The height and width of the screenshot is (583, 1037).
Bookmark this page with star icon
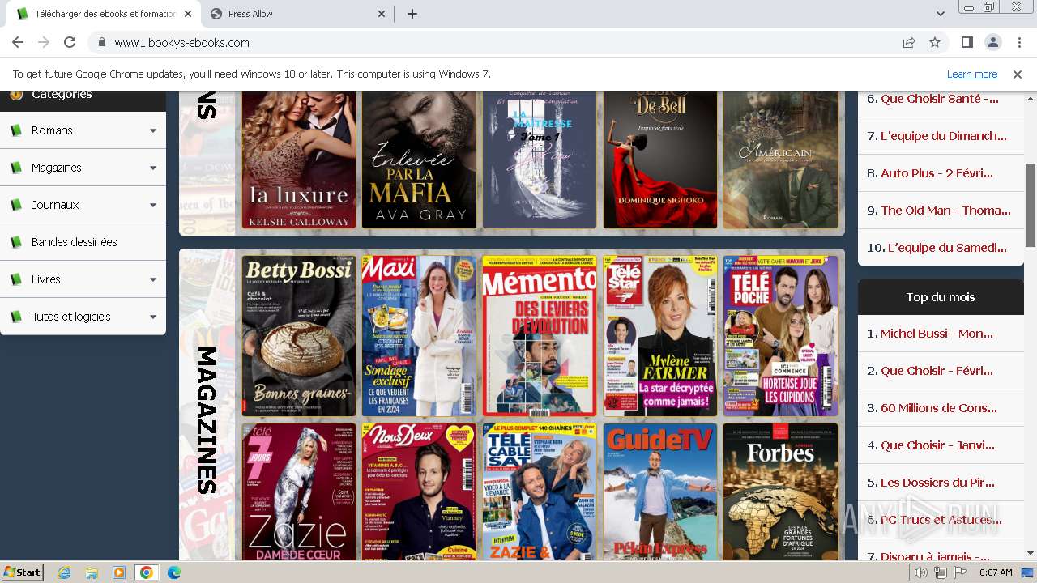coord(935,42)
